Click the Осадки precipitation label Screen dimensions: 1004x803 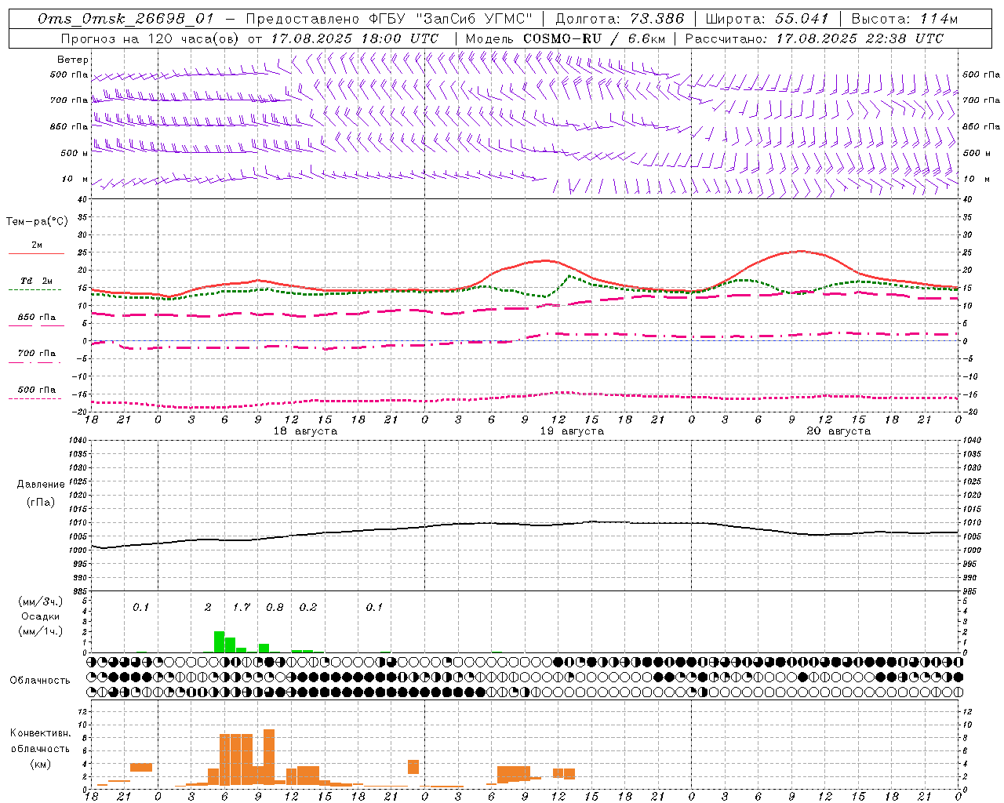click(41, 616)
